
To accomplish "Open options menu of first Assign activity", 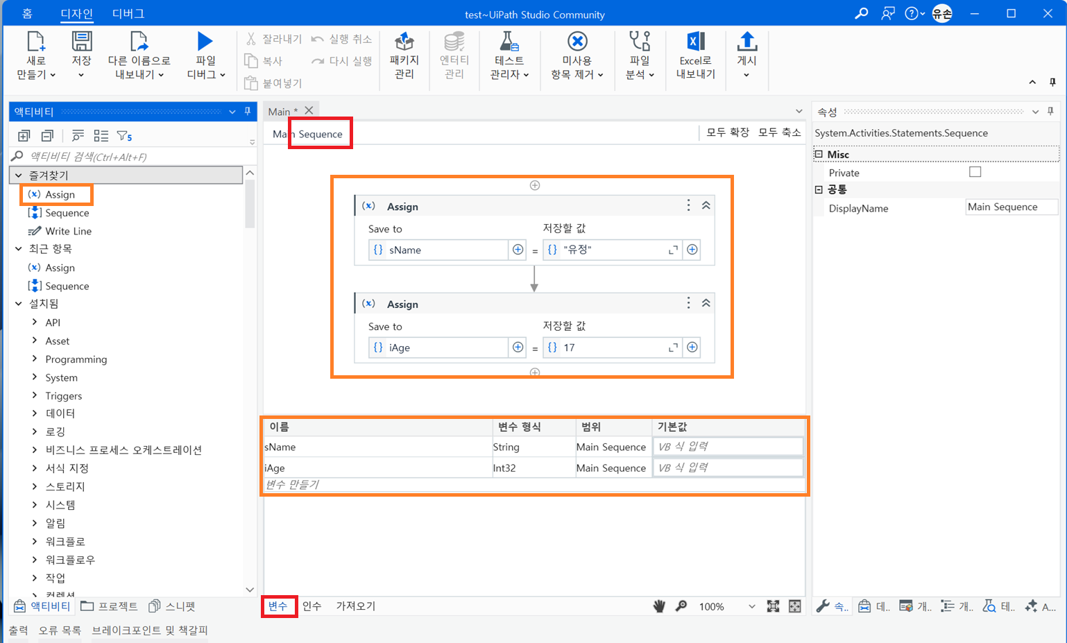I will coord(688,205).
